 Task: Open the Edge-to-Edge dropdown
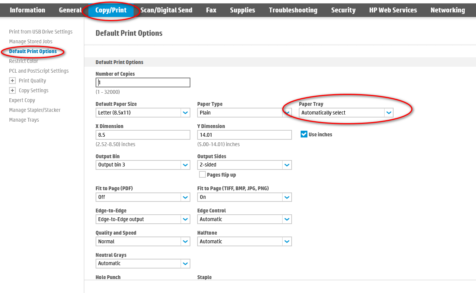[x=143, y=219]
